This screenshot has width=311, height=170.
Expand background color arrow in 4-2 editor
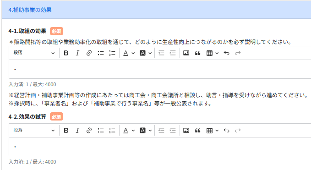point(150,130)
